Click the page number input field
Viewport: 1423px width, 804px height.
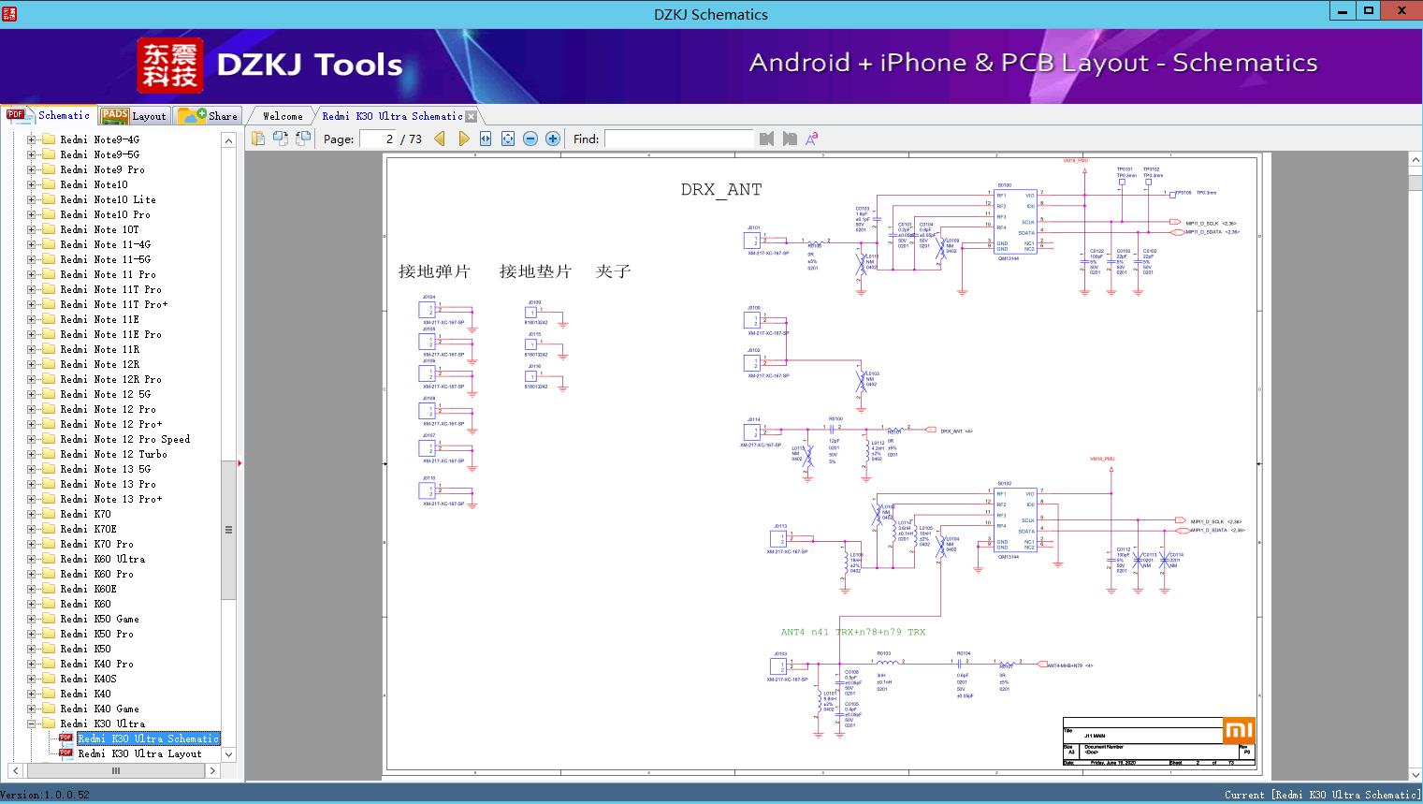coord(377,139)
